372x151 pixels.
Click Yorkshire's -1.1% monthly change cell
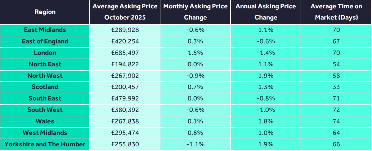tap(195, 144)
